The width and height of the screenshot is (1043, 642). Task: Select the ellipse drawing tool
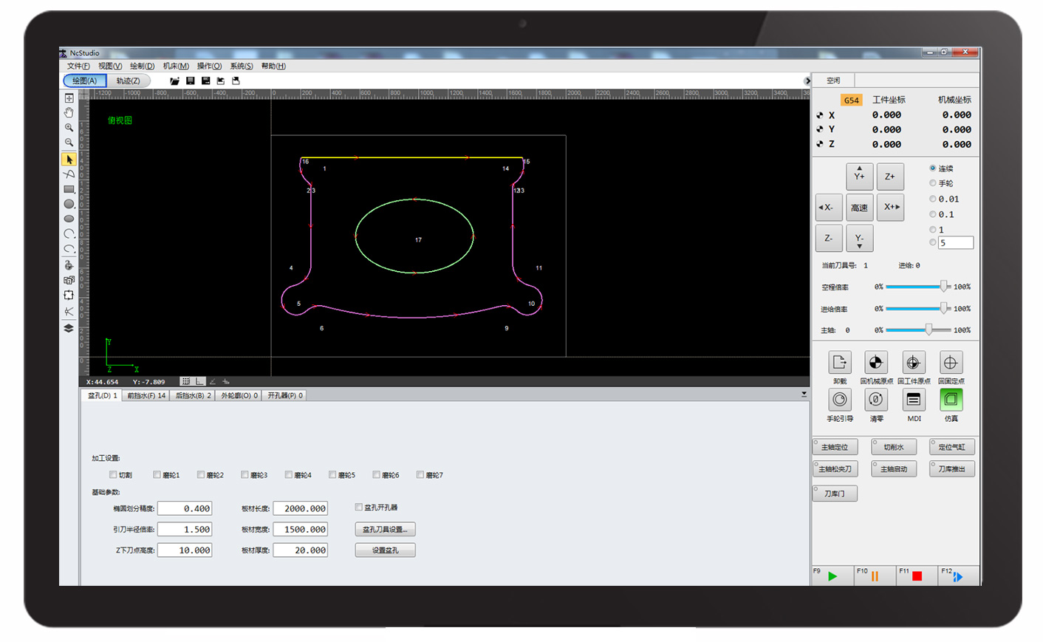tap(69, 219)
